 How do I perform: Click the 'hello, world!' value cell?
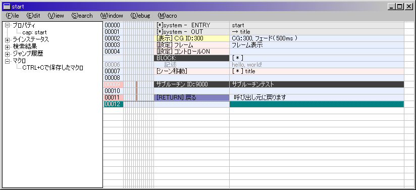[317, 65]
